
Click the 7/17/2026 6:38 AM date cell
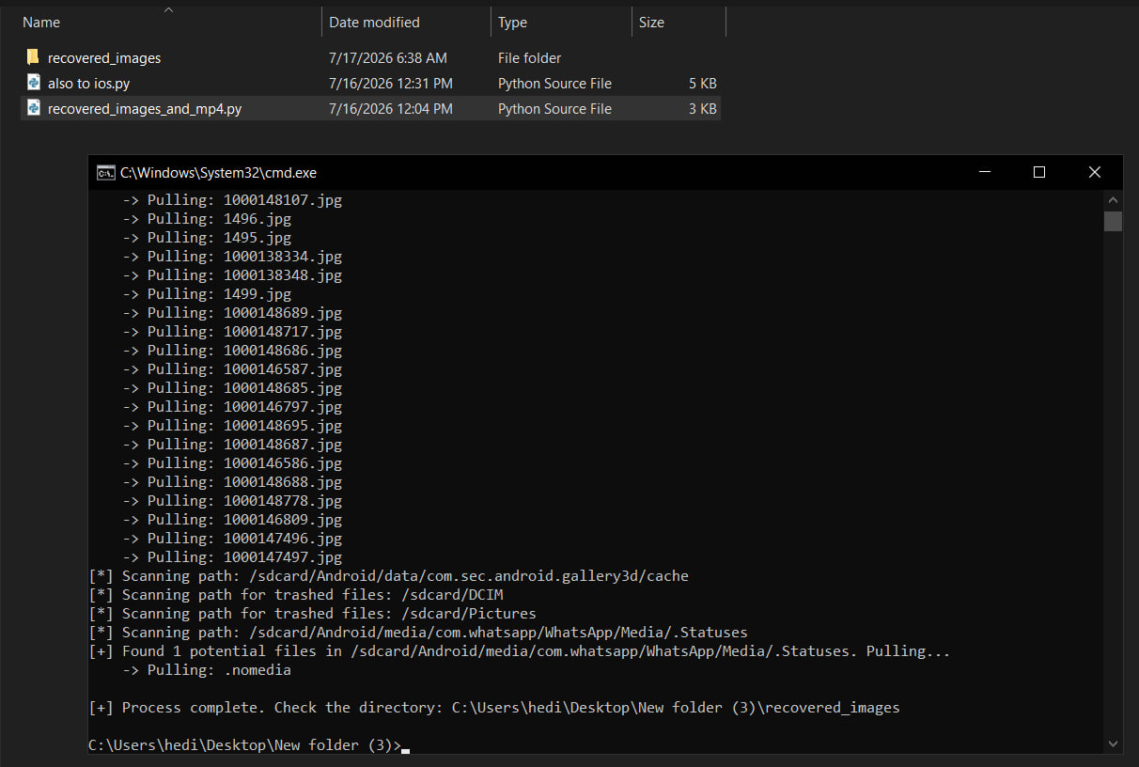[388, 58]
